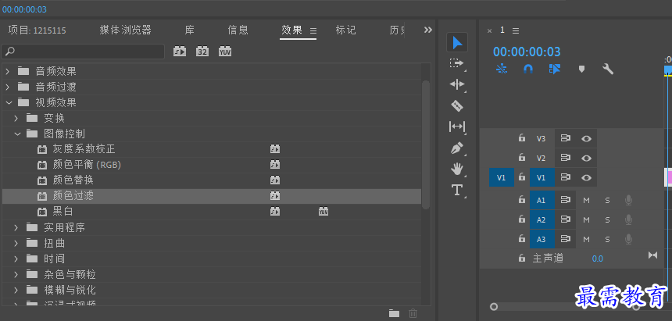Lock the V3 track
The height and width of the screenshot is (321, 672).
point(521,137)
